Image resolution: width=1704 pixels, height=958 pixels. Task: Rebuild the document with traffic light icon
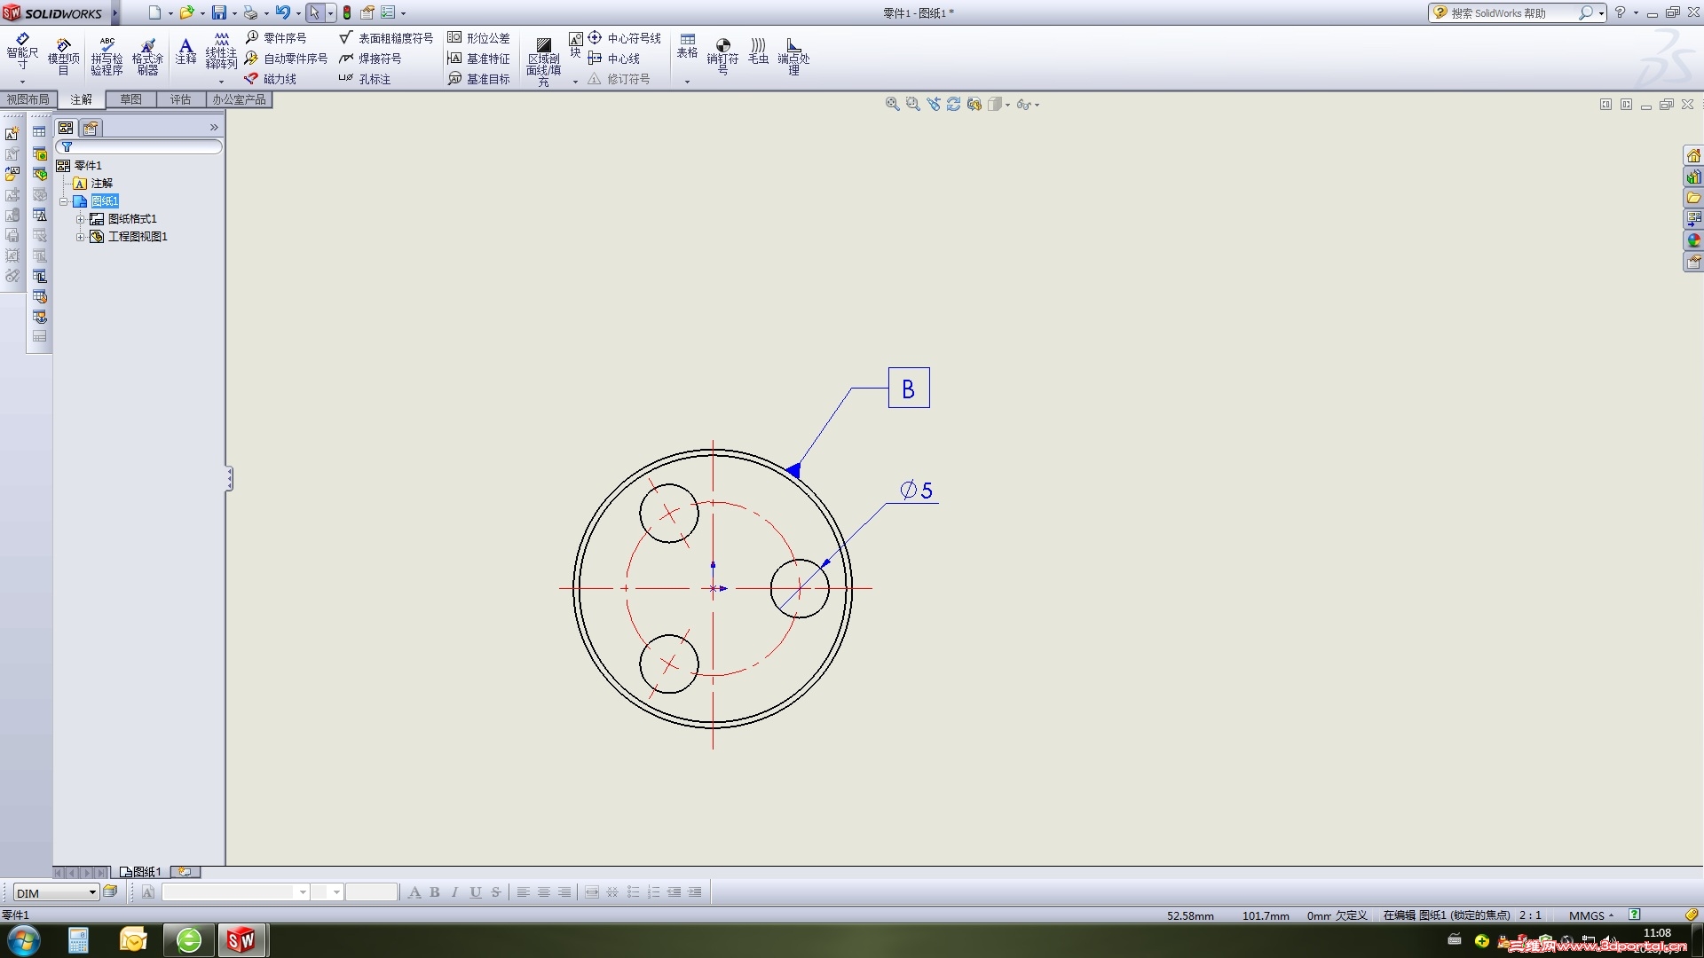(x=347, y=12)
